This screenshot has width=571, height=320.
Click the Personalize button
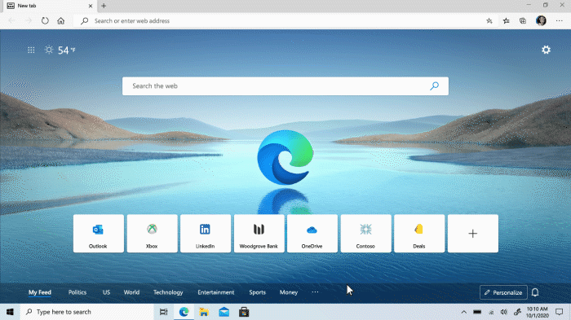503,292
